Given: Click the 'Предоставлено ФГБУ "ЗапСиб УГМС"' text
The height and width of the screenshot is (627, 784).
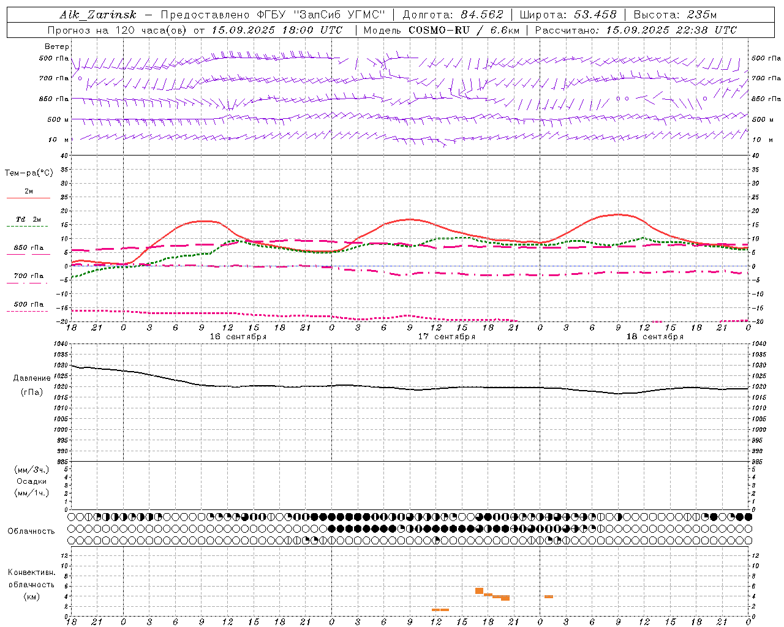Looking at the screenshot, I should click(x=273, y=15).
